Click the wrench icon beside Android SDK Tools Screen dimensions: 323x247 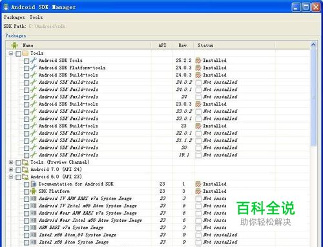pyautogui.click(x=34, y=61)
